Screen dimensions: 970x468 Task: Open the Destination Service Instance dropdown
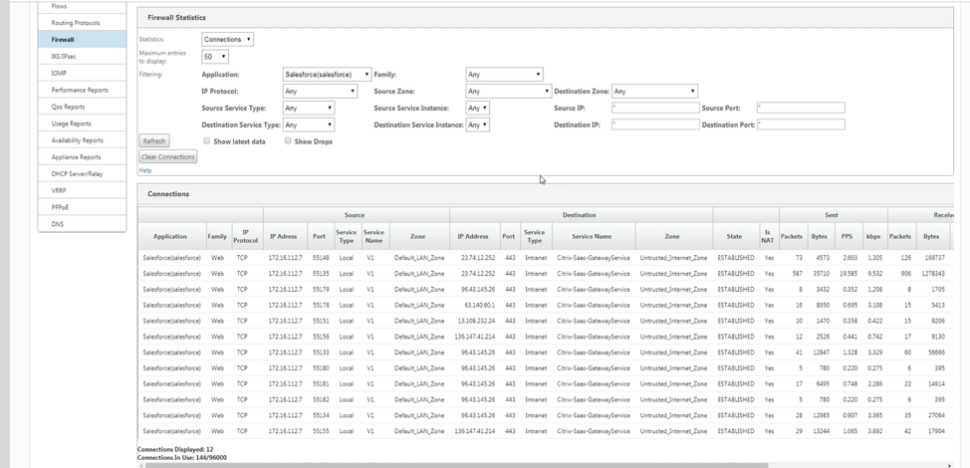coord(478,124)
